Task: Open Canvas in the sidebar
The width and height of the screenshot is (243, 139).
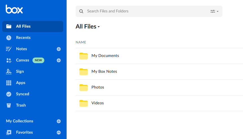Action: pyautogui.click(x=23, y=60)
